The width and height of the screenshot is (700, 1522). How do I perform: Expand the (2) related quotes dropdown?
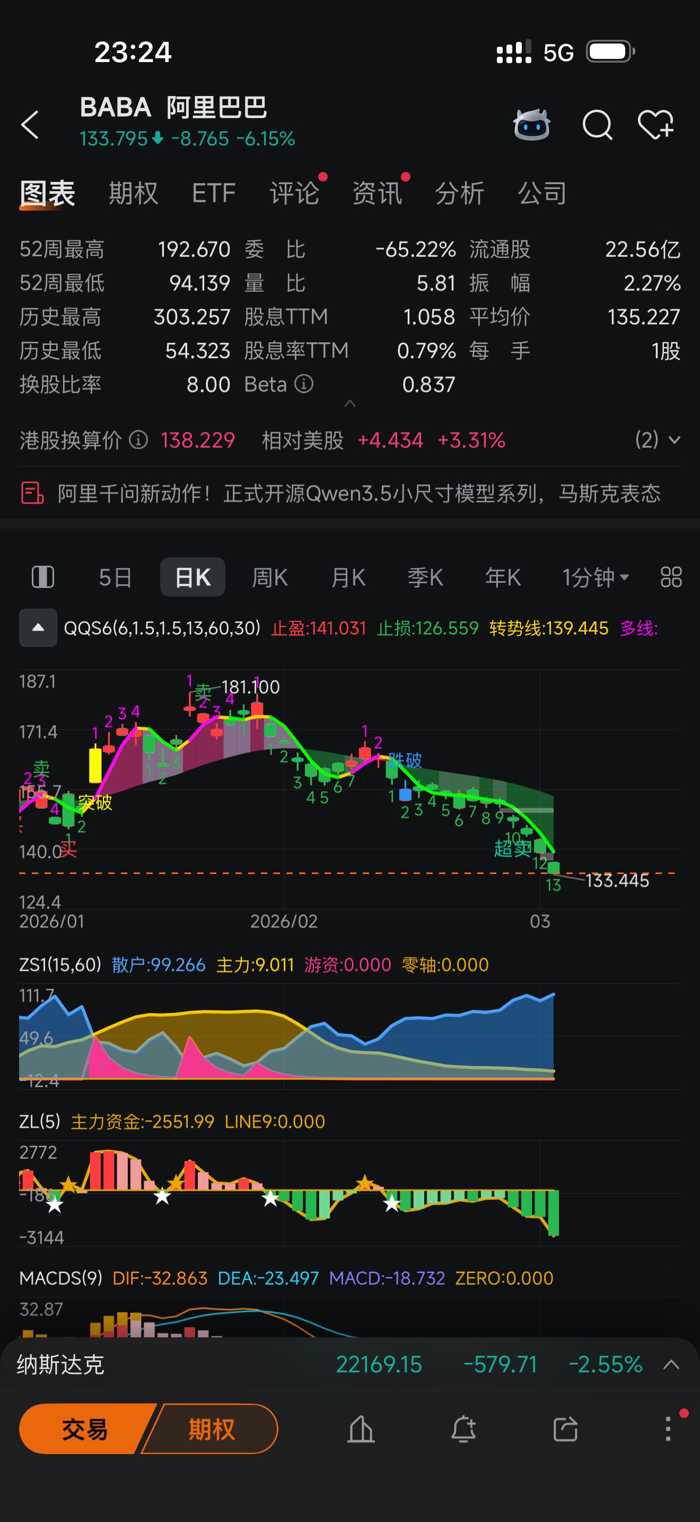(658, 440)
